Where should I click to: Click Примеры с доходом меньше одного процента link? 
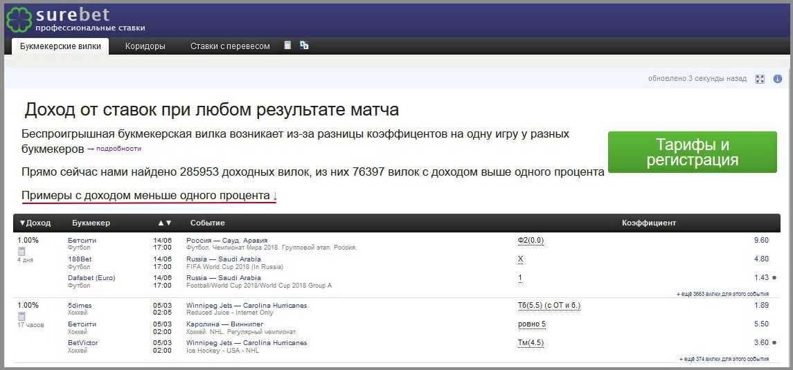tap(149, 195)
